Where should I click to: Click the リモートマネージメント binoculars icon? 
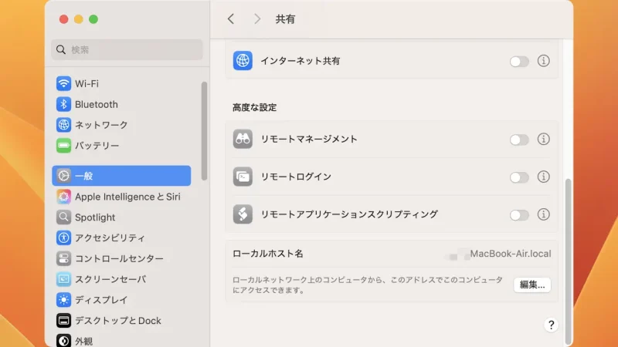(x=243, y=139)
